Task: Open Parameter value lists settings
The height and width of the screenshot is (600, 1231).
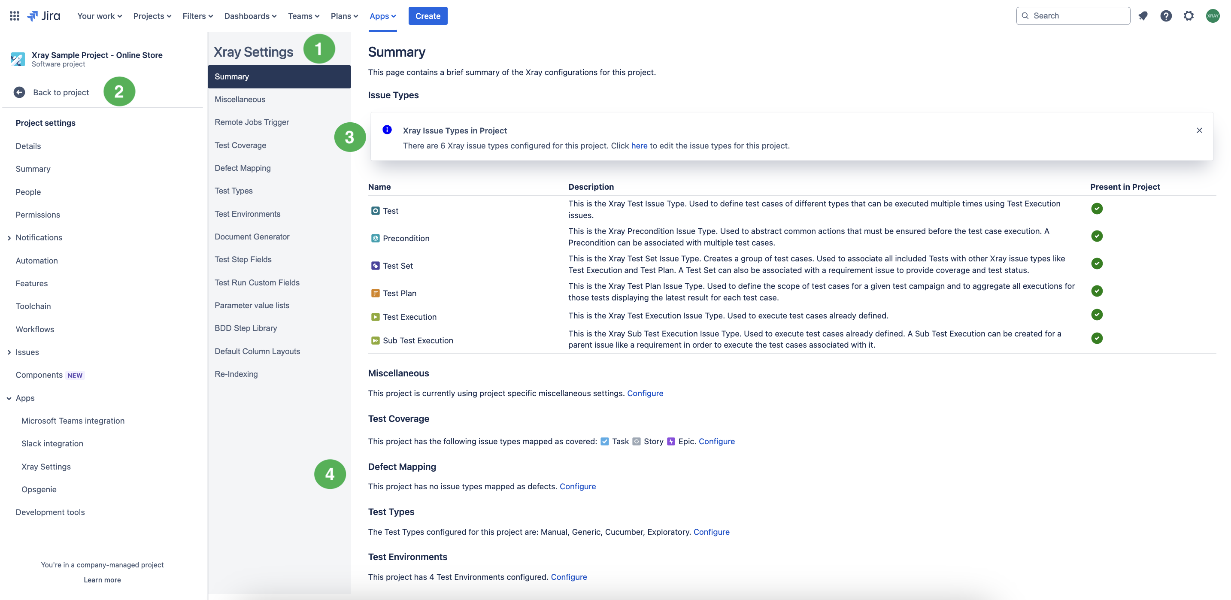Action: [279, 305]
